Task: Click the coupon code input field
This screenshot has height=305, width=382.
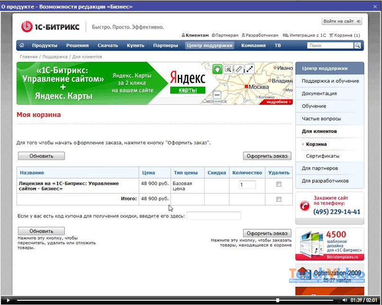Action: [x=214, y=216]
